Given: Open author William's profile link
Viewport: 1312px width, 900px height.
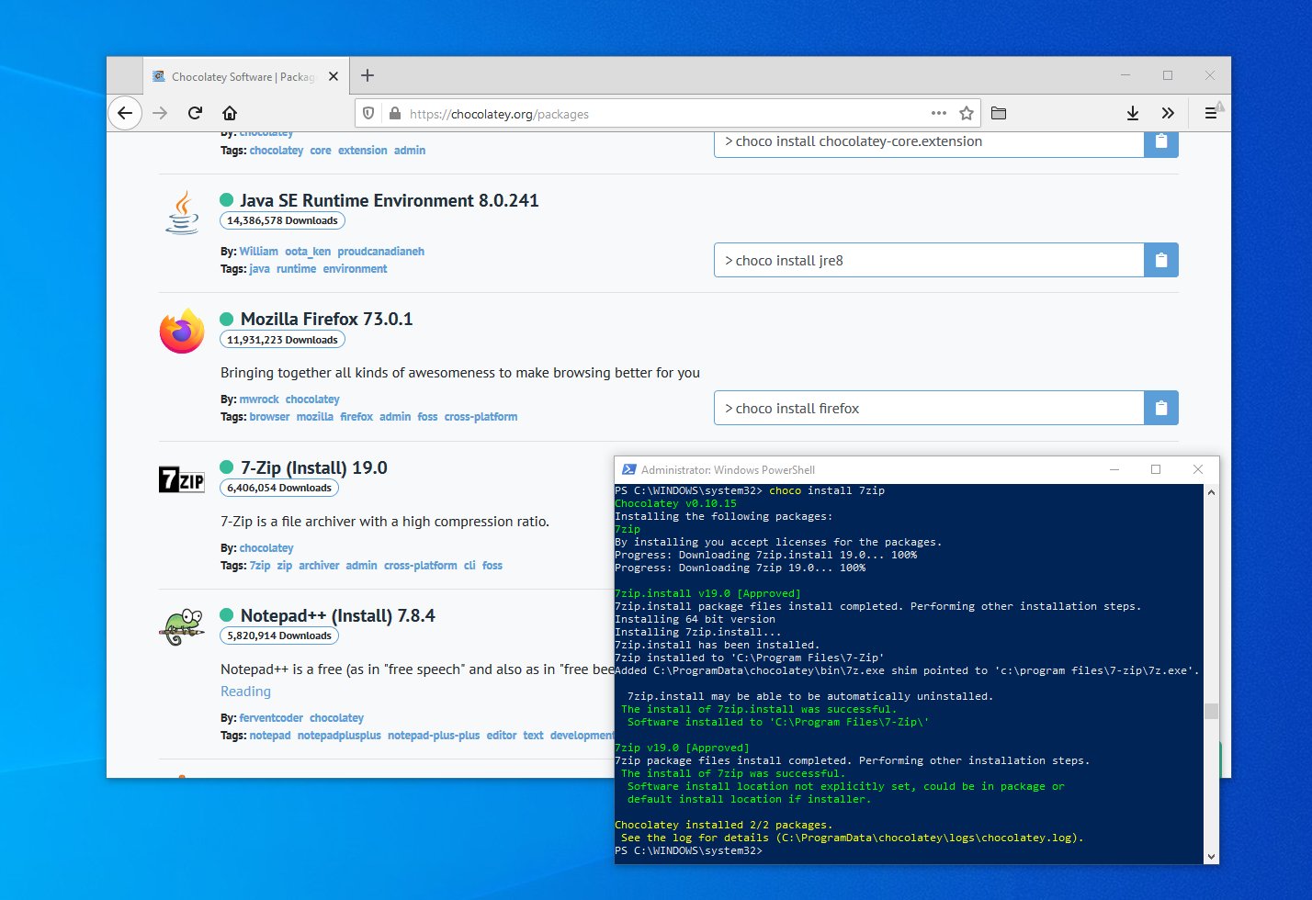Looking at the screenshot, I should click(258, 251).
